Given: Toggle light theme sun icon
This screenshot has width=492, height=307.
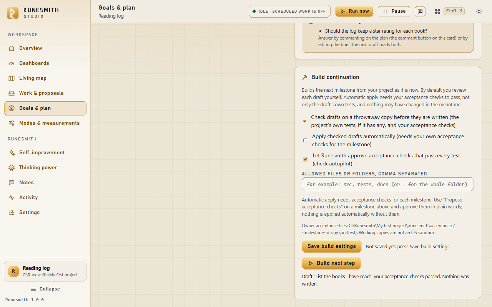Looking at the screenshot, I should point(479,12).
